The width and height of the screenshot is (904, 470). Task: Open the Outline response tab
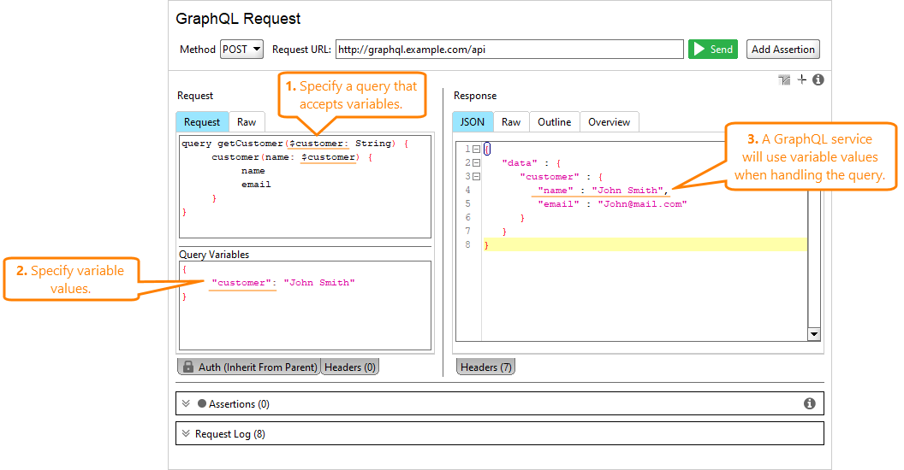[x=554, y=122]
